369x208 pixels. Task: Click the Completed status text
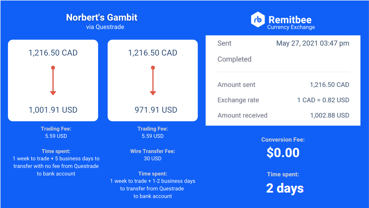coord(234,59)
